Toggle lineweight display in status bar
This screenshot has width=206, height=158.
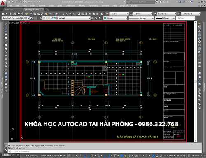(x=115, y=156)
